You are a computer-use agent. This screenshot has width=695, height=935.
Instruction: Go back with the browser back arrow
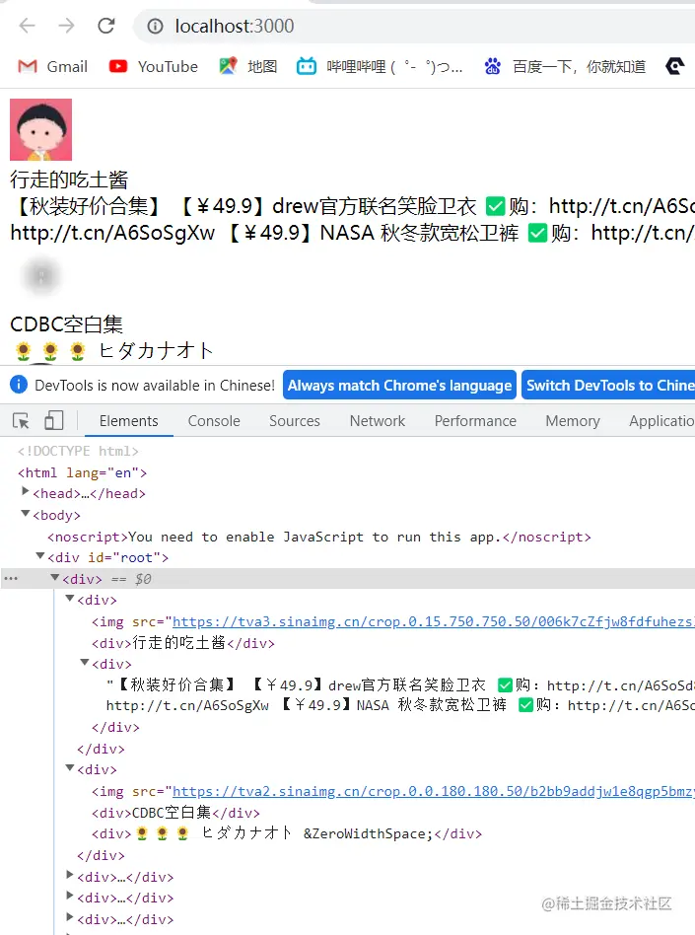27,26
